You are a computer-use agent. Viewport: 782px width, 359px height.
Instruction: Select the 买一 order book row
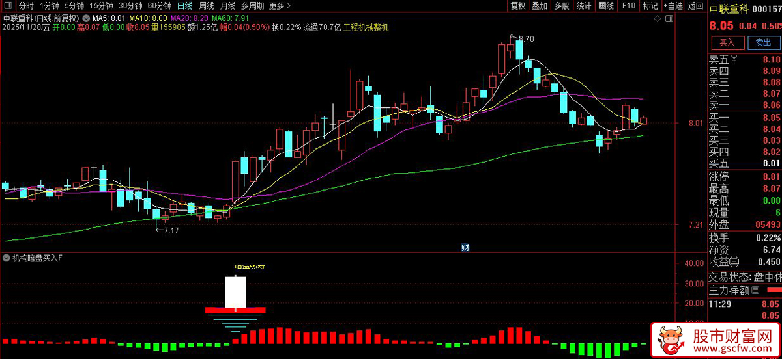tap(745, 118)
